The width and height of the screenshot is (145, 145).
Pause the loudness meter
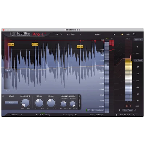tap(120, 110)
